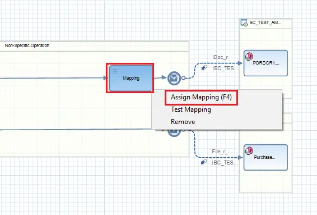Screen dimensions: 317x215
Task: Click the upper message envelope icon
Action: tap(174, 78)
